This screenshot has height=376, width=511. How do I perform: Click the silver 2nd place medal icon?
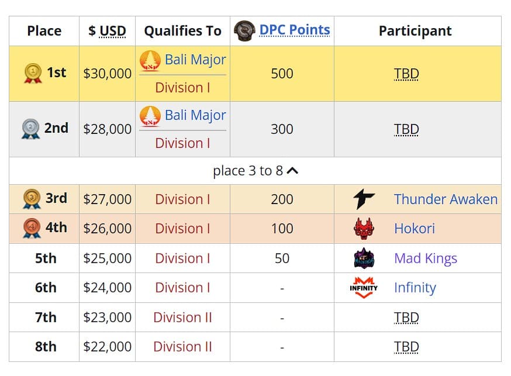[30, 129]
